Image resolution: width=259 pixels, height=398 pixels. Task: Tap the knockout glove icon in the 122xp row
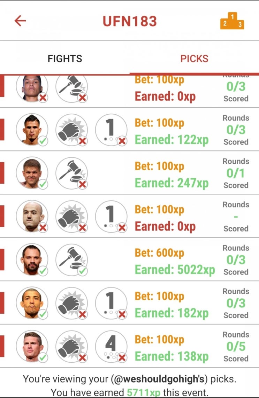point(71,130)
